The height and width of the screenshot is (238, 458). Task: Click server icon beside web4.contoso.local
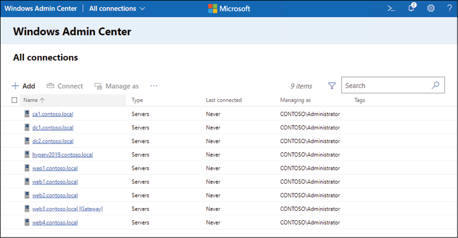point(27,222)
